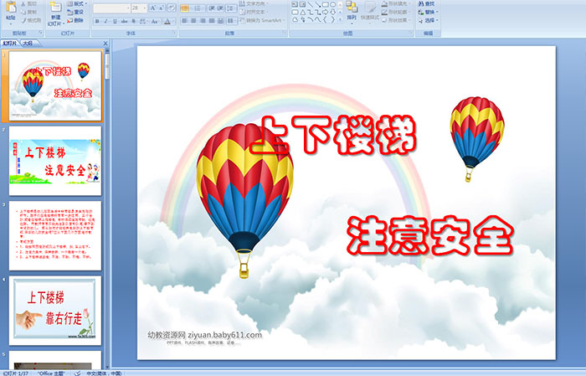Align text right
586x376 pixels.
pos(203,21)
